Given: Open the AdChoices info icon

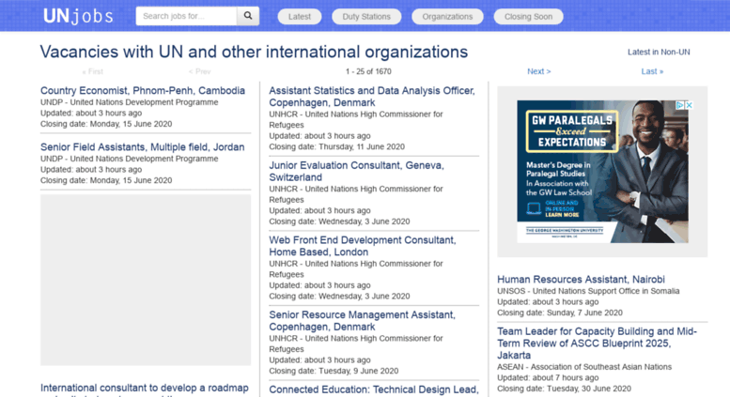Looking at the screenshot, I should [679, 105].
